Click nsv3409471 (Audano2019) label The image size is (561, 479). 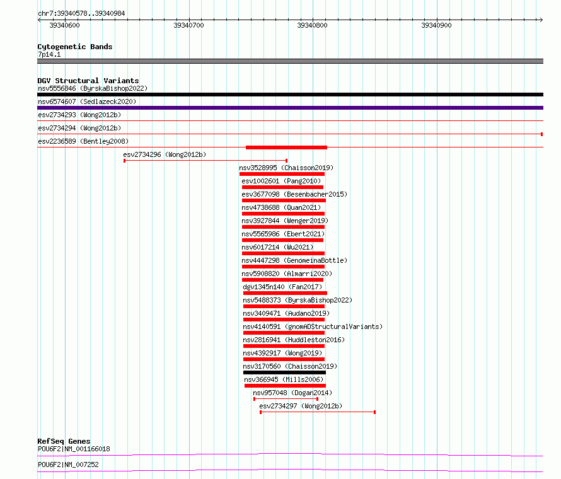[286, 313]
